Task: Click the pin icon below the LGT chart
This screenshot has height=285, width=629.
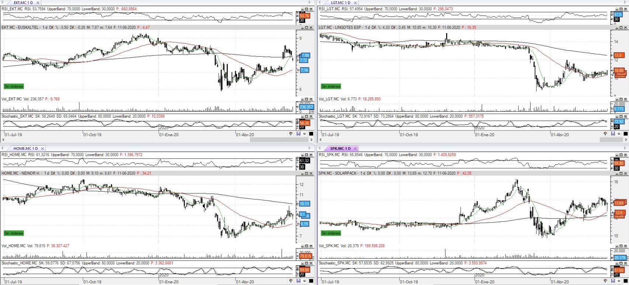Action: pyautogui.click(x=619, y=134)
